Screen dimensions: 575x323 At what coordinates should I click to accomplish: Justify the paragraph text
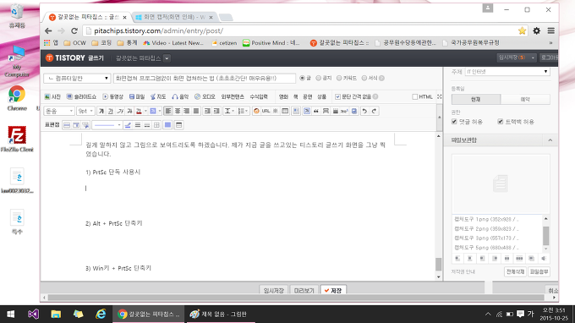point(196,111)
